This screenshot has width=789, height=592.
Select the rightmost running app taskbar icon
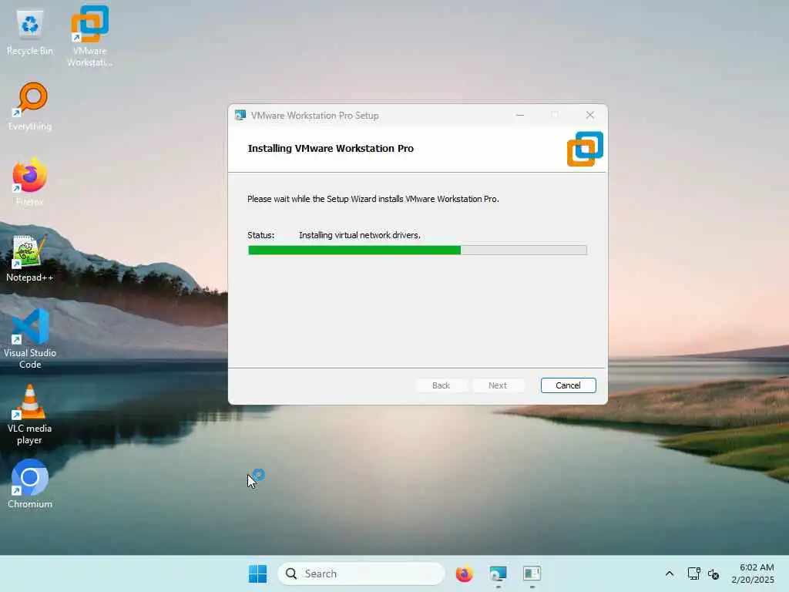click(x=532, y=573)
